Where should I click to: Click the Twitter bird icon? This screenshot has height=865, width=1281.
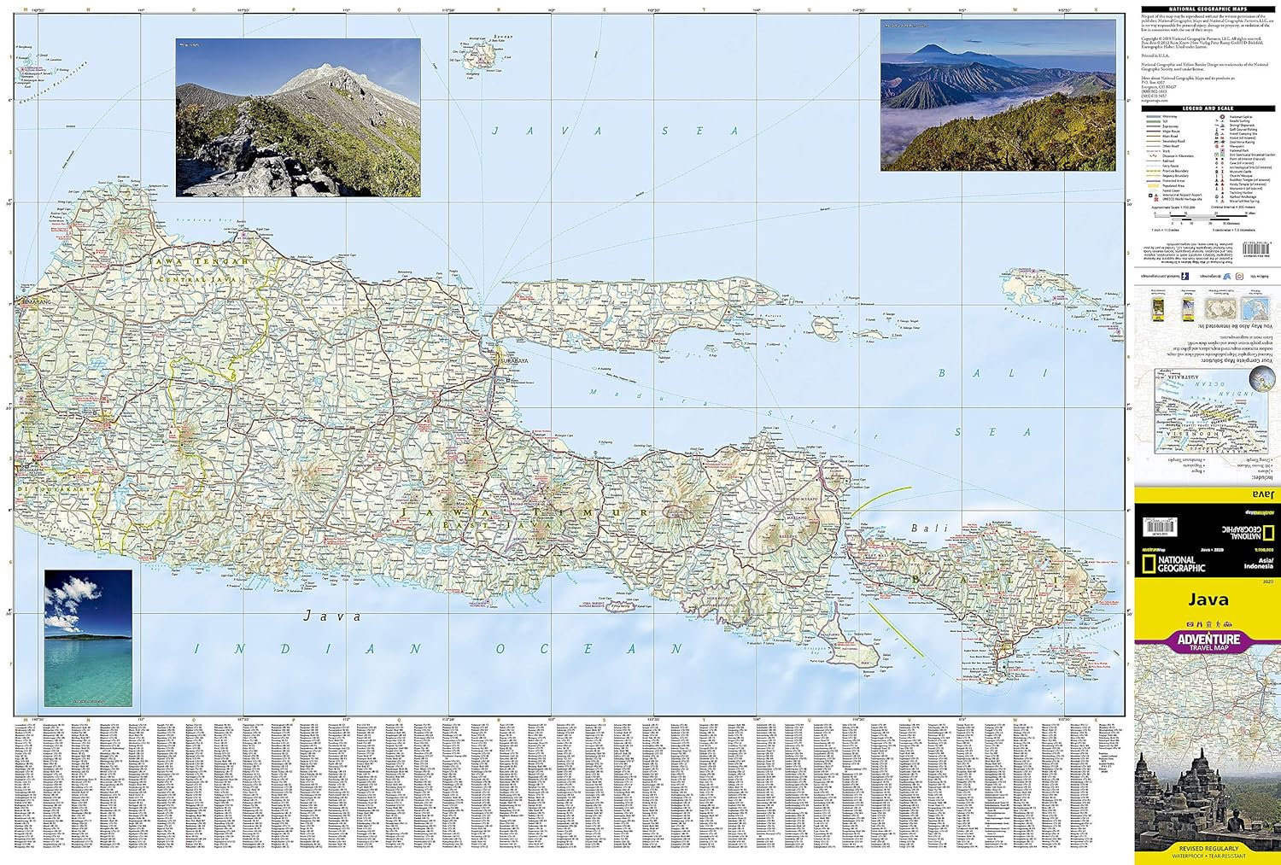tap(1226, 276)
